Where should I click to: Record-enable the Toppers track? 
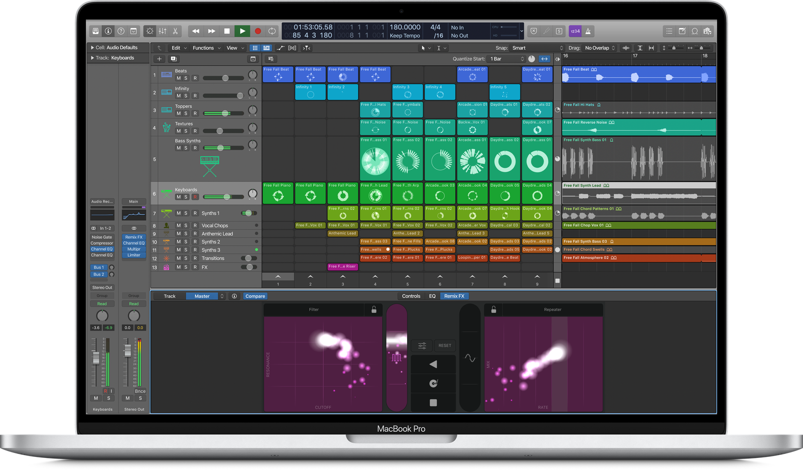[x=195, y=113]
